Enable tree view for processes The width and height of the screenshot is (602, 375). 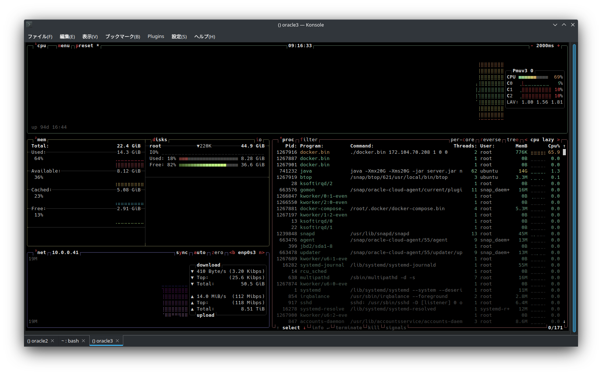(512, 140)
